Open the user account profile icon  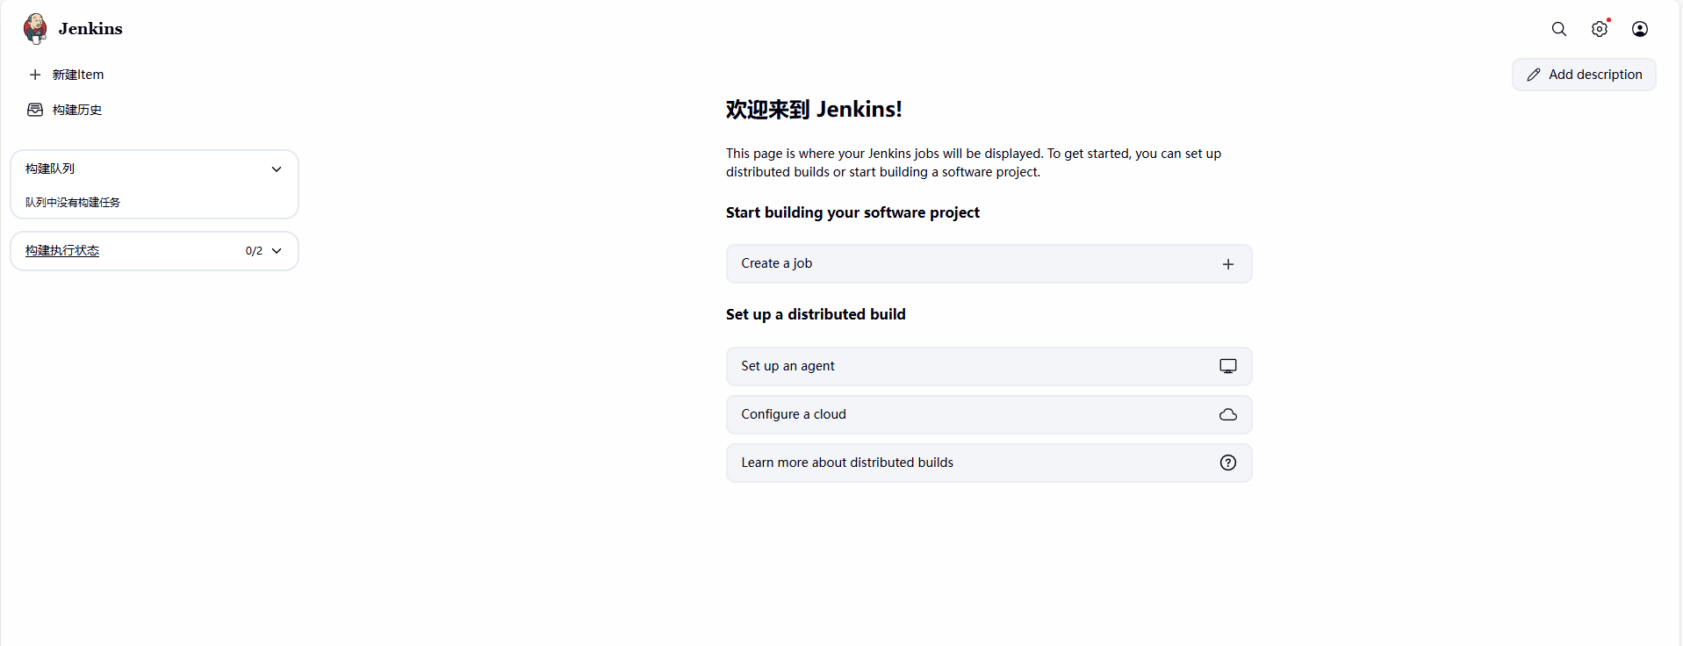(1640, 29)
